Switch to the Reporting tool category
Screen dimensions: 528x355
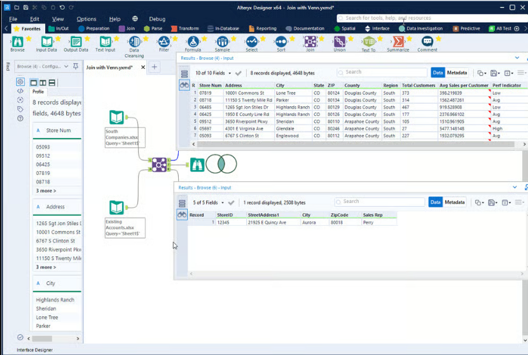click(x=263, y=29)
